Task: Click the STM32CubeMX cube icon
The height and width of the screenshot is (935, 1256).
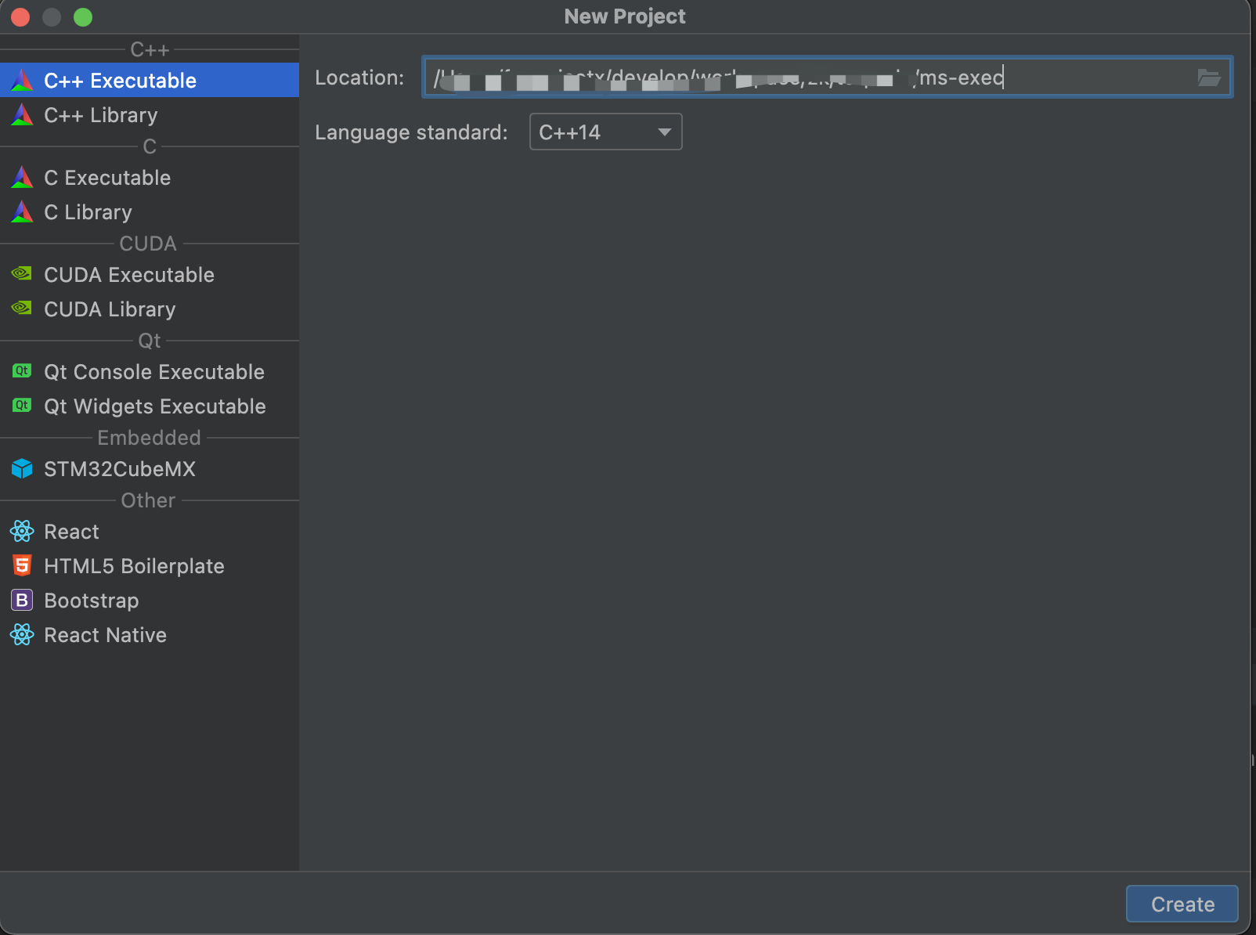Action: 22,468
